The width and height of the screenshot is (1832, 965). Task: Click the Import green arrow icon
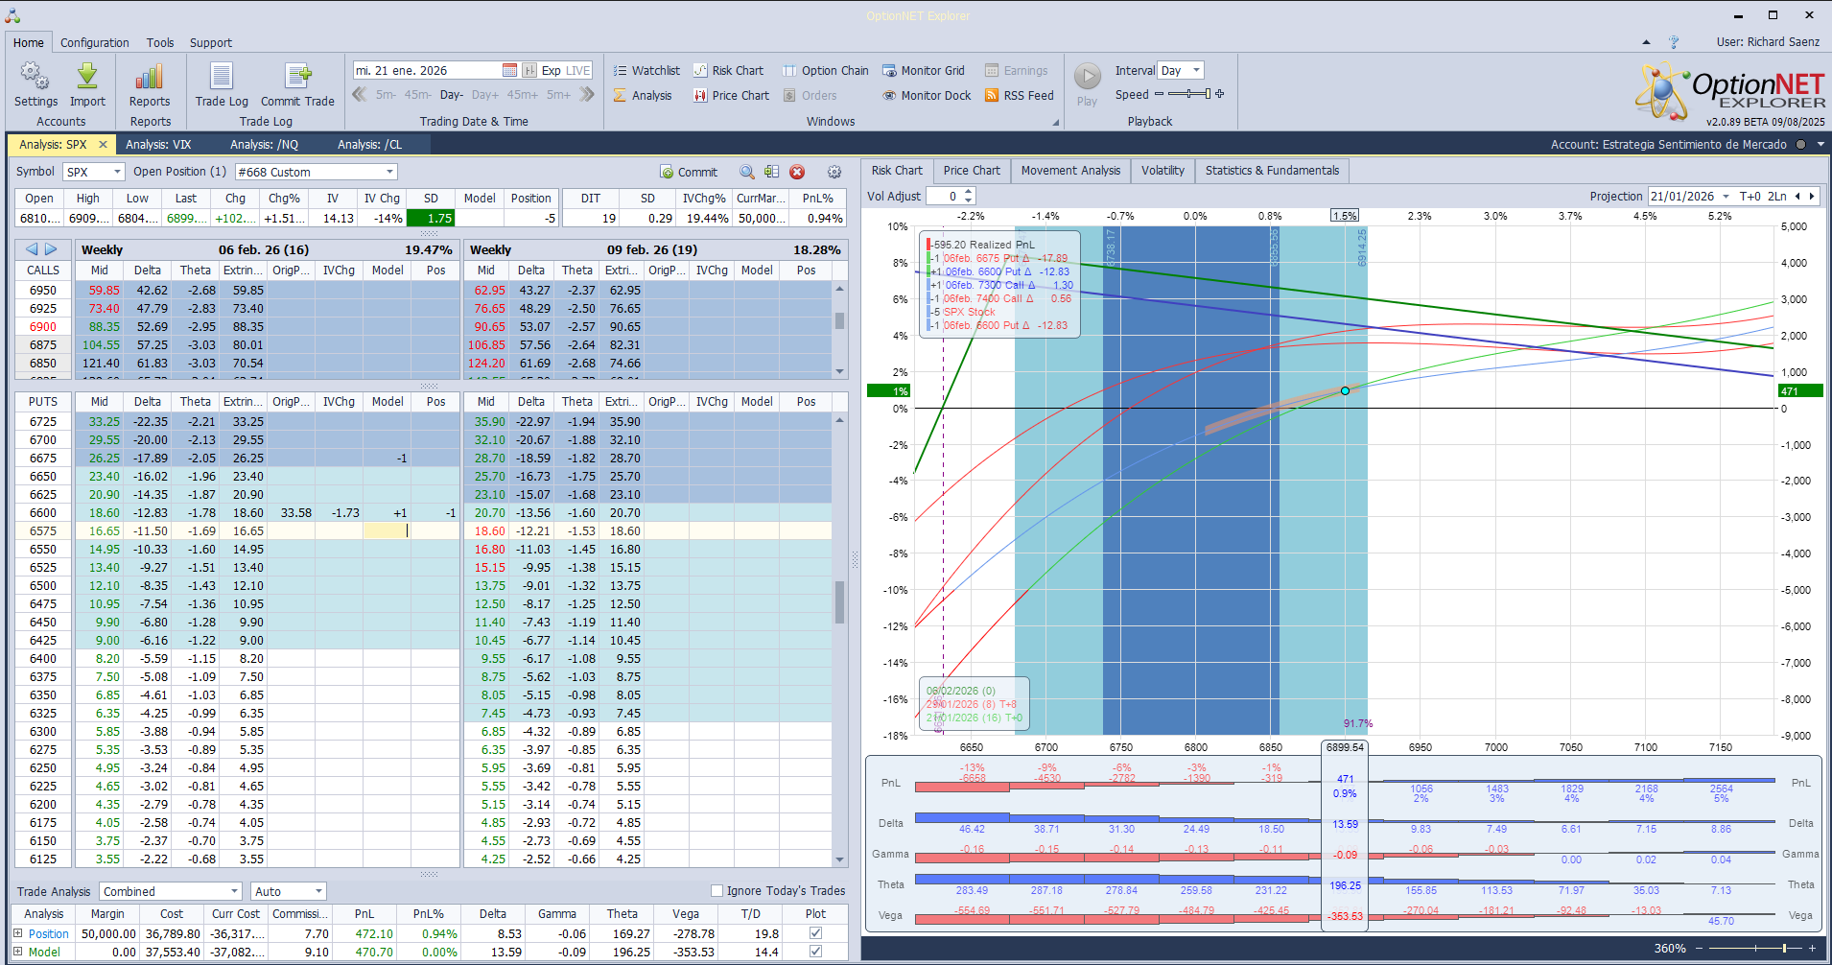(87, 77)
